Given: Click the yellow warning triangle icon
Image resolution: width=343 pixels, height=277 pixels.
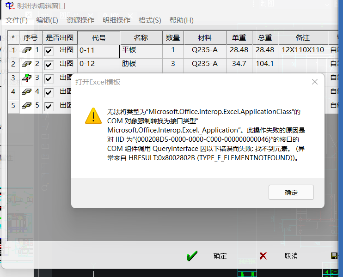Looking at the screenshot, I should point(93,115).
